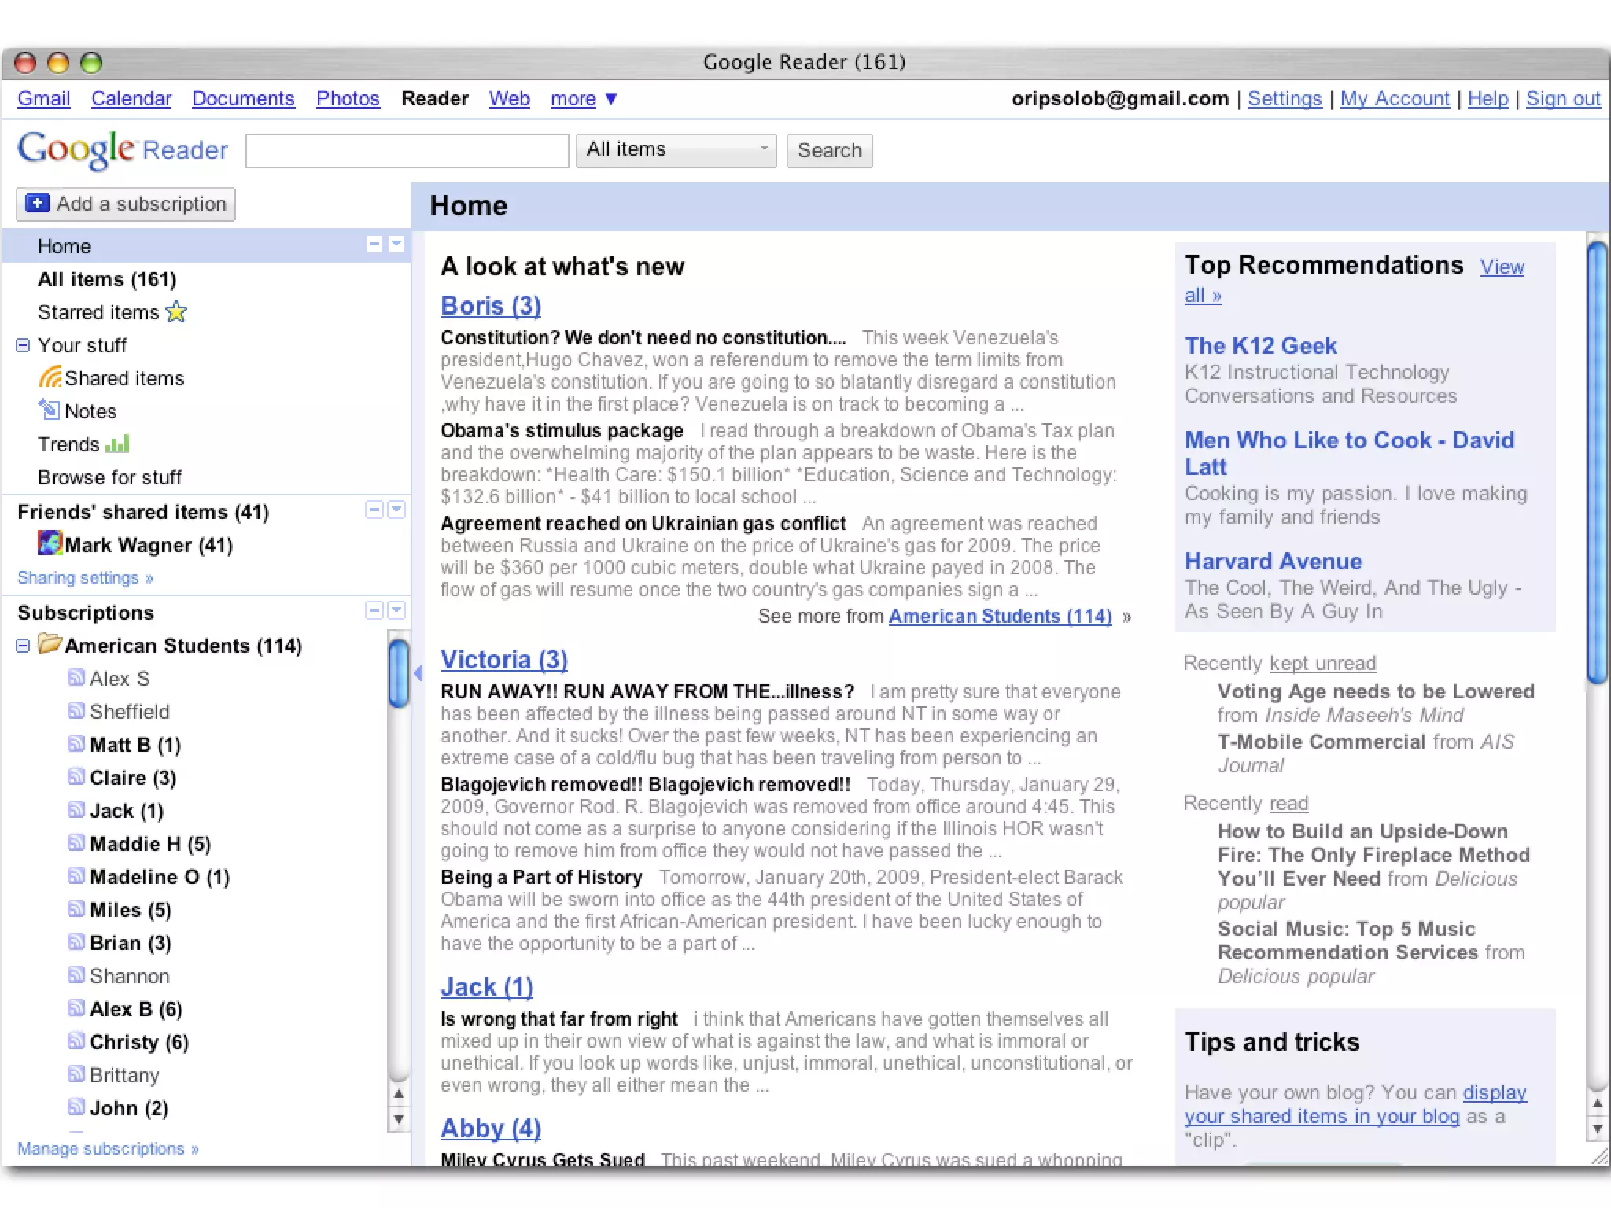Viewport: 1611px width, 1208px height.
Task: Click the feed icon next to Maddie H
Action: pyautogui.click(x=76, y=843)
